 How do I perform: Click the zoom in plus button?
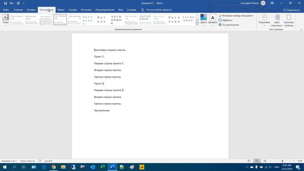[x=294, y=161]
